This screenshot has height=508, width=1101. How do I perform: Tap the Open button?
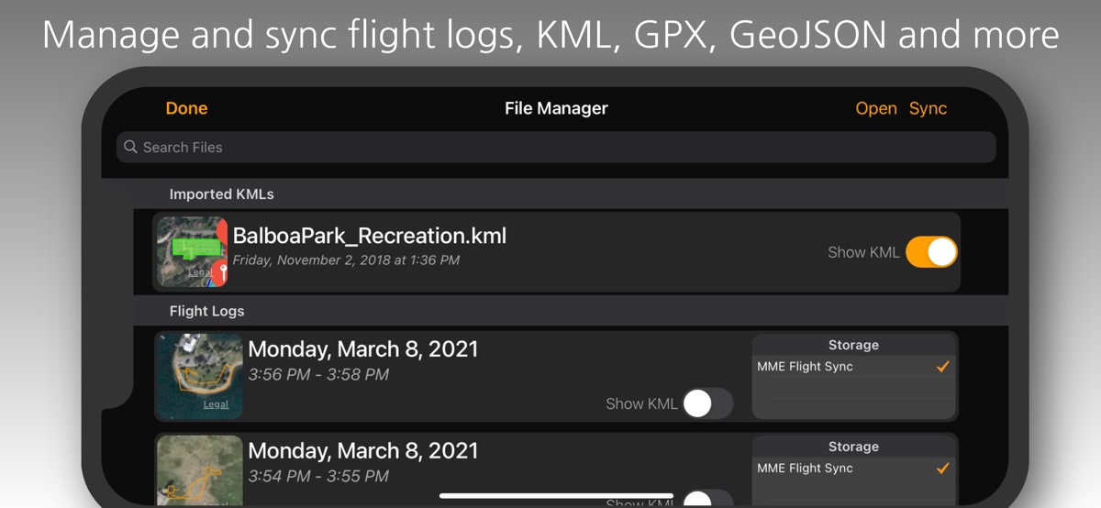coord(875,108)
